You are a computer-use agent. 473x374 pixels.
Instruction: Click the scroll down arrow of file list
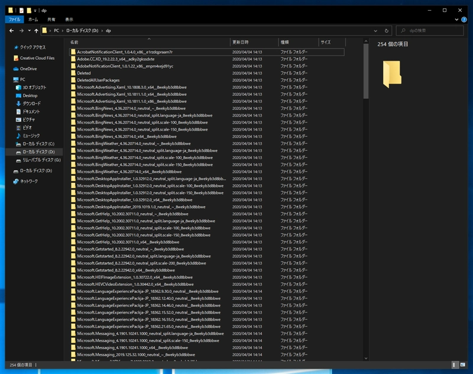pyautogui.click(x=366, y=358)
